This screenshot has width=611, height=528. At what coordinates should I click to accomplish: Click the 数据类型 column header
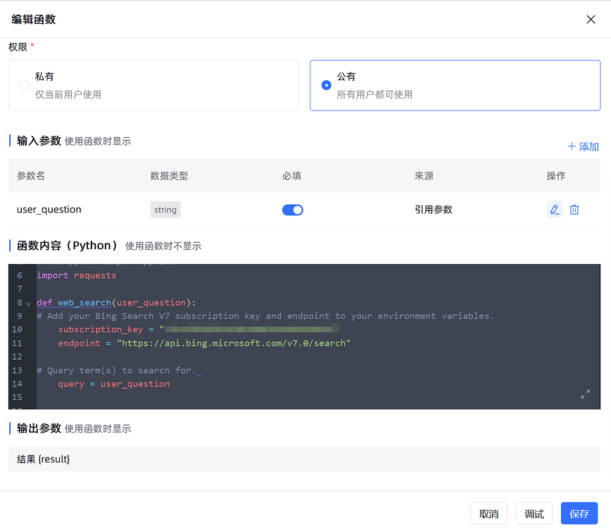169,176
